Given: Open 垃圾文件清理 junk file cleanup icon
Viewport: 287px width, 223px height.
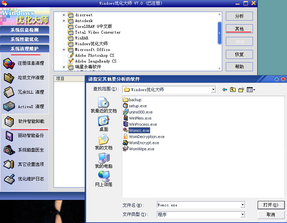Looking at the screenshot, I should click(x=9, y=78).
